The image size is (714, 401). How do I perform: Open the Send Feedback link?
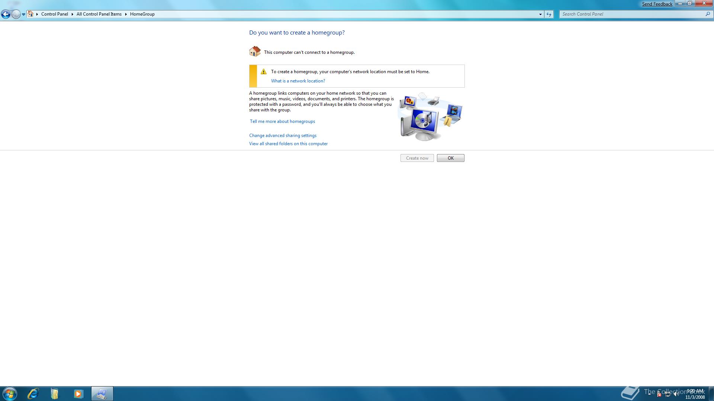click(x=657, y=4)
